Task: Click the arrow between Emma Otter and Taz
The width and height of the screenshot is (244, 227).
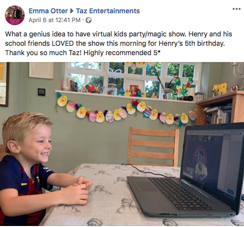Action: [72, 11]
